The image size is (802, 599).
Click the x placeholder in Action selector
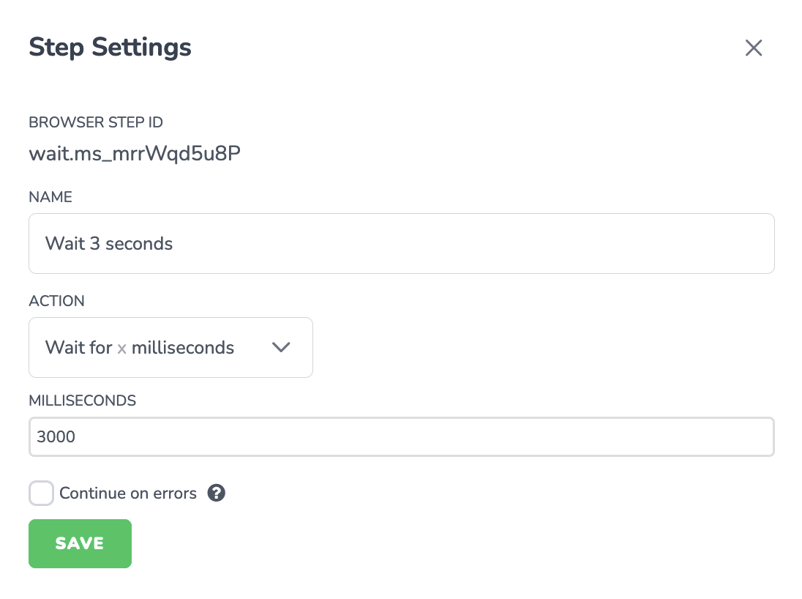coord(121,349)
